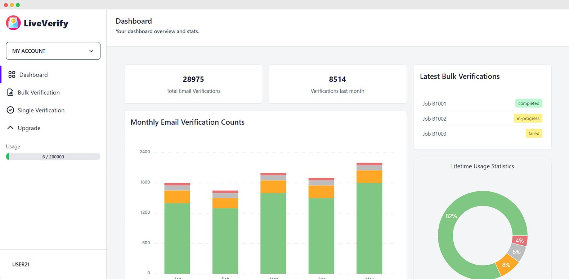Open the MY ACCOUNT dropdown

[53, 51]
